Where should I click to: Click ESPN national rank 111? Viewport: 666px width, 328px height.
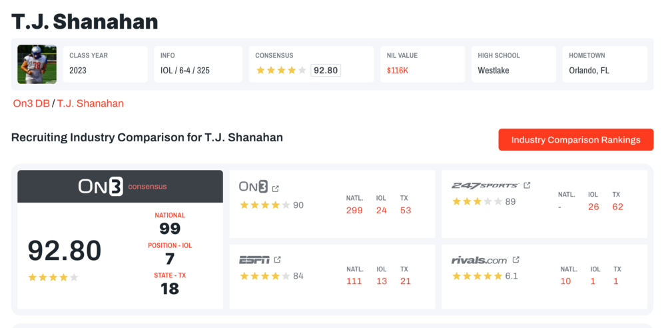pyautogui.click(x=354, y=281)
